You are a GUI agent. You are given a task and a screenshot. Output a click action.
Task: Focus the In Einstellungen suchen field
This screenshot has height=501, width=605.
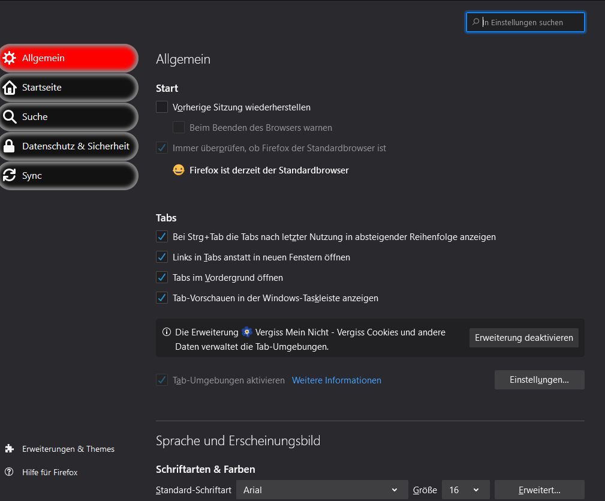pos(525,22)
